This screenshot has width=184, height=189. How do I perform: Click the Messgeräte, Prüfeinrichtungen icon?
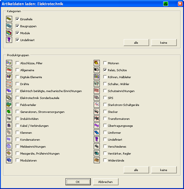9,153
